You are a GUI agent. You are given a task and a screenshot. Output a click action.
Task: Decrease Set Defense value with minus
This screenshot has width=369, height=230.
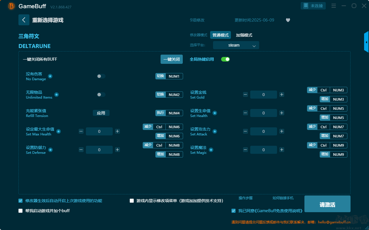[x=81, y=150]
